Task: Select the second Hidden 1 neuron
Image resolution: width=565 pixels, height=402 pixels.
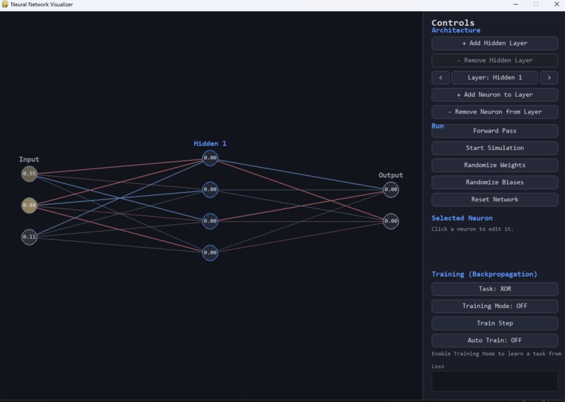Action: point(210,189)
